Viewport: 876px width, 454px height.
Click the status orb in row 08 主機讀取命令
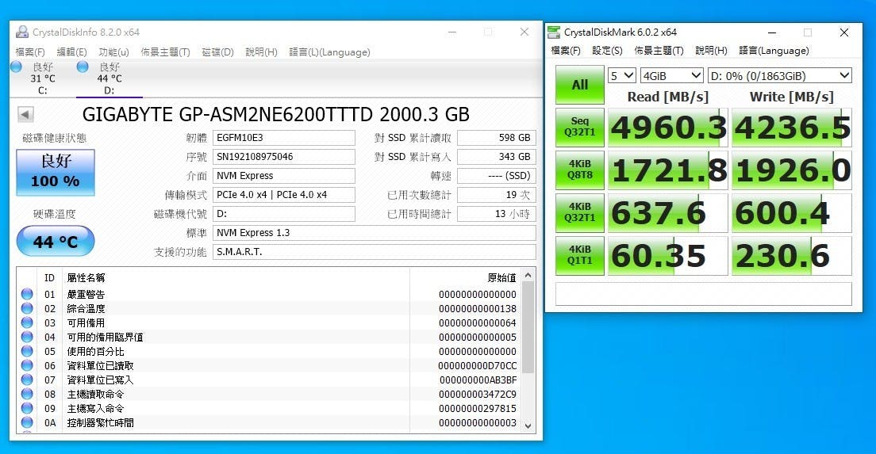click(x=27, y=394)
